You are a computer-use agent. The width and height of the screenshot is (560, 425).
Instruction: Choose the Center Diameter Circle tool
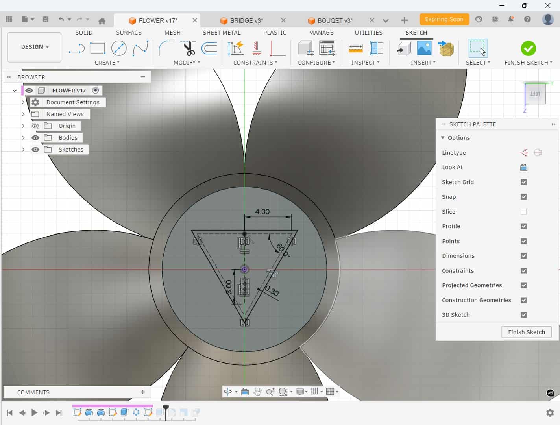[119, 49]
